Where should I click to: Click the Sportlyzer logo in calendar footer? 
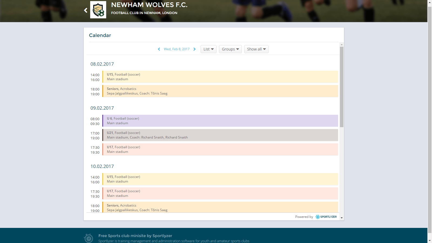pyautogui.click(x=326, y=217)
